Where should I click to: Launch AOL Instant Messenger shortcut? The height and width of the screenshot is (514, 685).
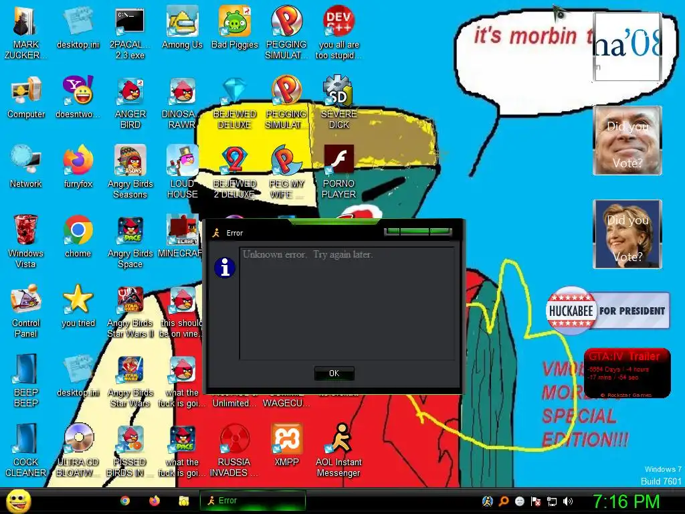pos(338,450)
